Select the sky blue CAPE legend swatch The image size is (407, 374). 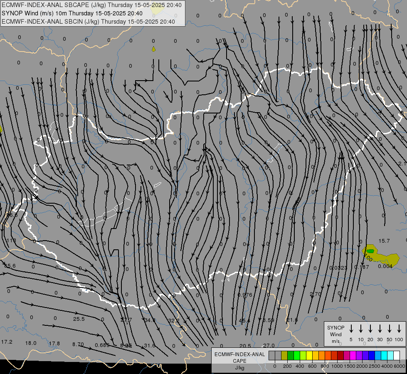[x=377, y=356]
